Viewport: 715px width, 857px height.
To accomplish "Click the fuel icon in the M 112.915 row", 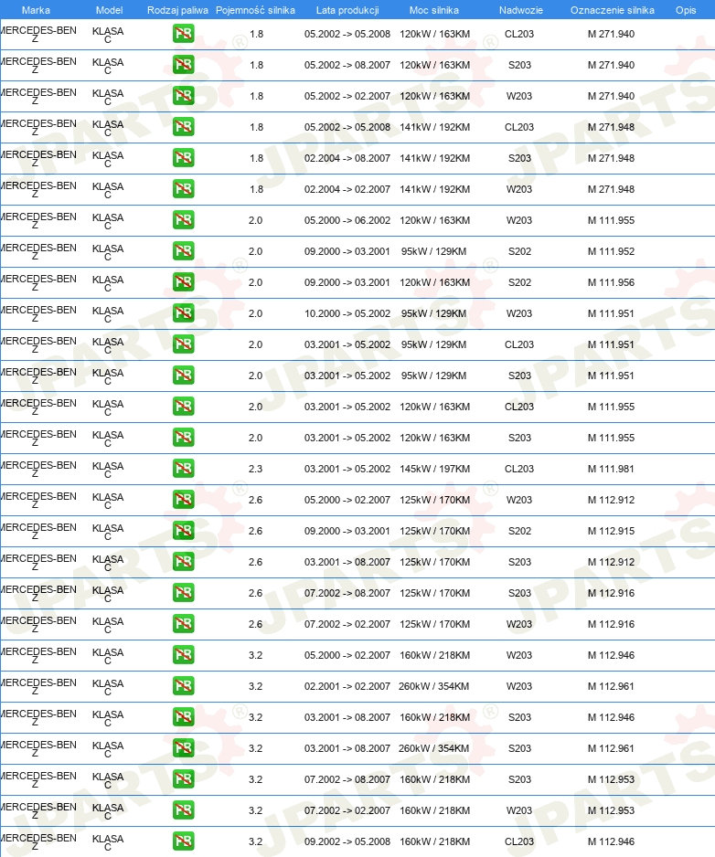I will click(x=183, y=531).
